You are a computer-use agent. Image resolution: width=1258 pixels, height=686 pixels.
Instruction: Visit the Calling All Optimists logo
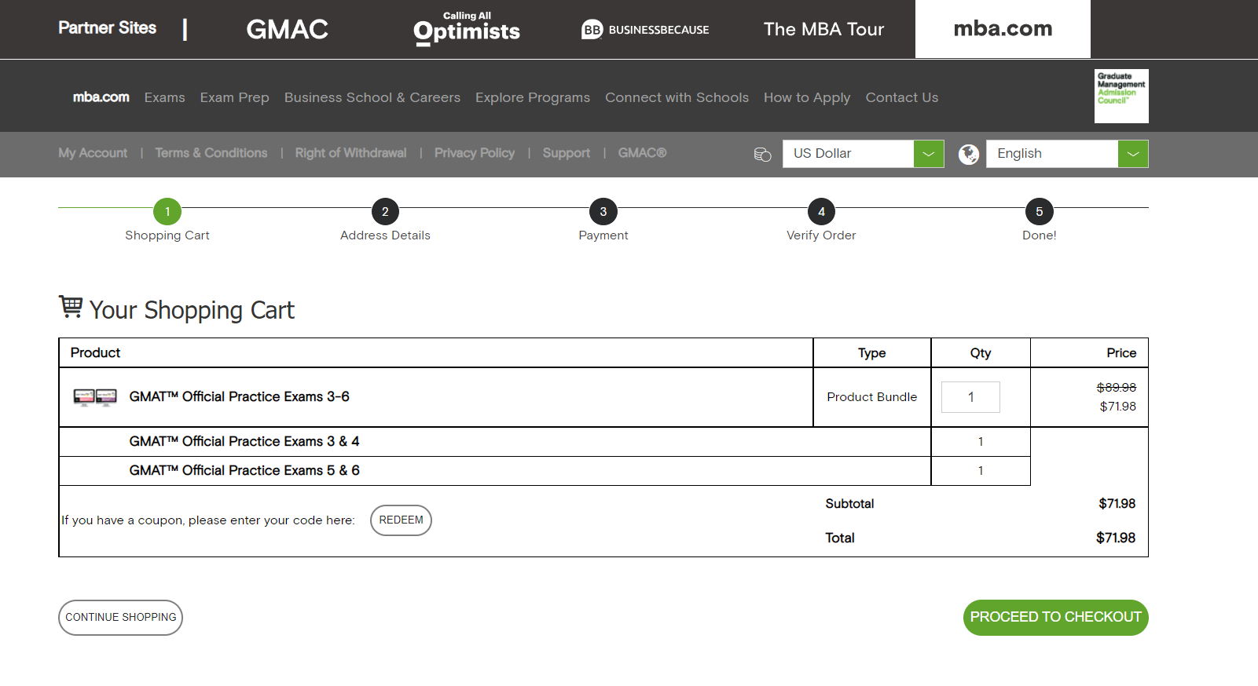point(467,29)
